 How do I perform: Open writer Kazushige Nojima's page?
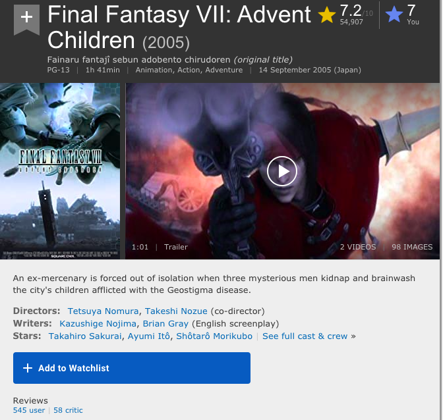[98, 323]
